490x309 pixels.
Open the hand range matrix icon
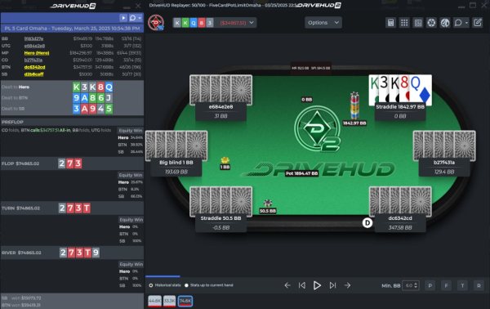click(x=418, y=23)
